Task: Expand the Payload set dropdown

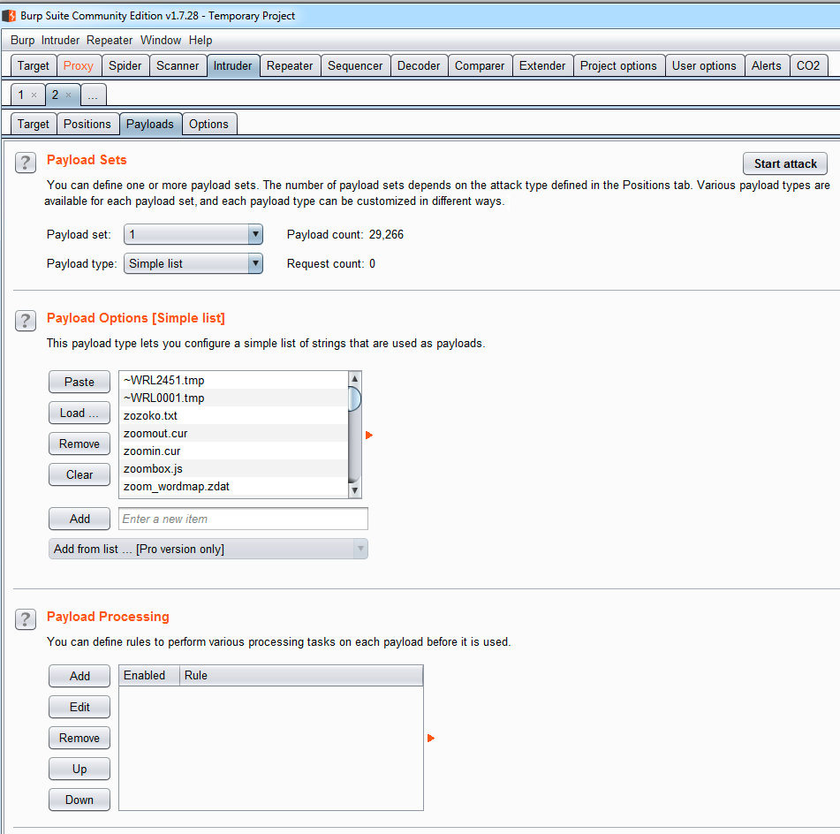Action: pos(255,234)
